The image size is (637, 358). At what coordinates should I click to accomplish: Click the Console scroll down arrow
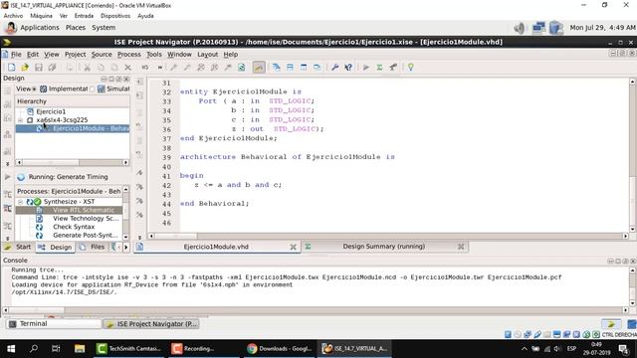click(x=633, y=303)
